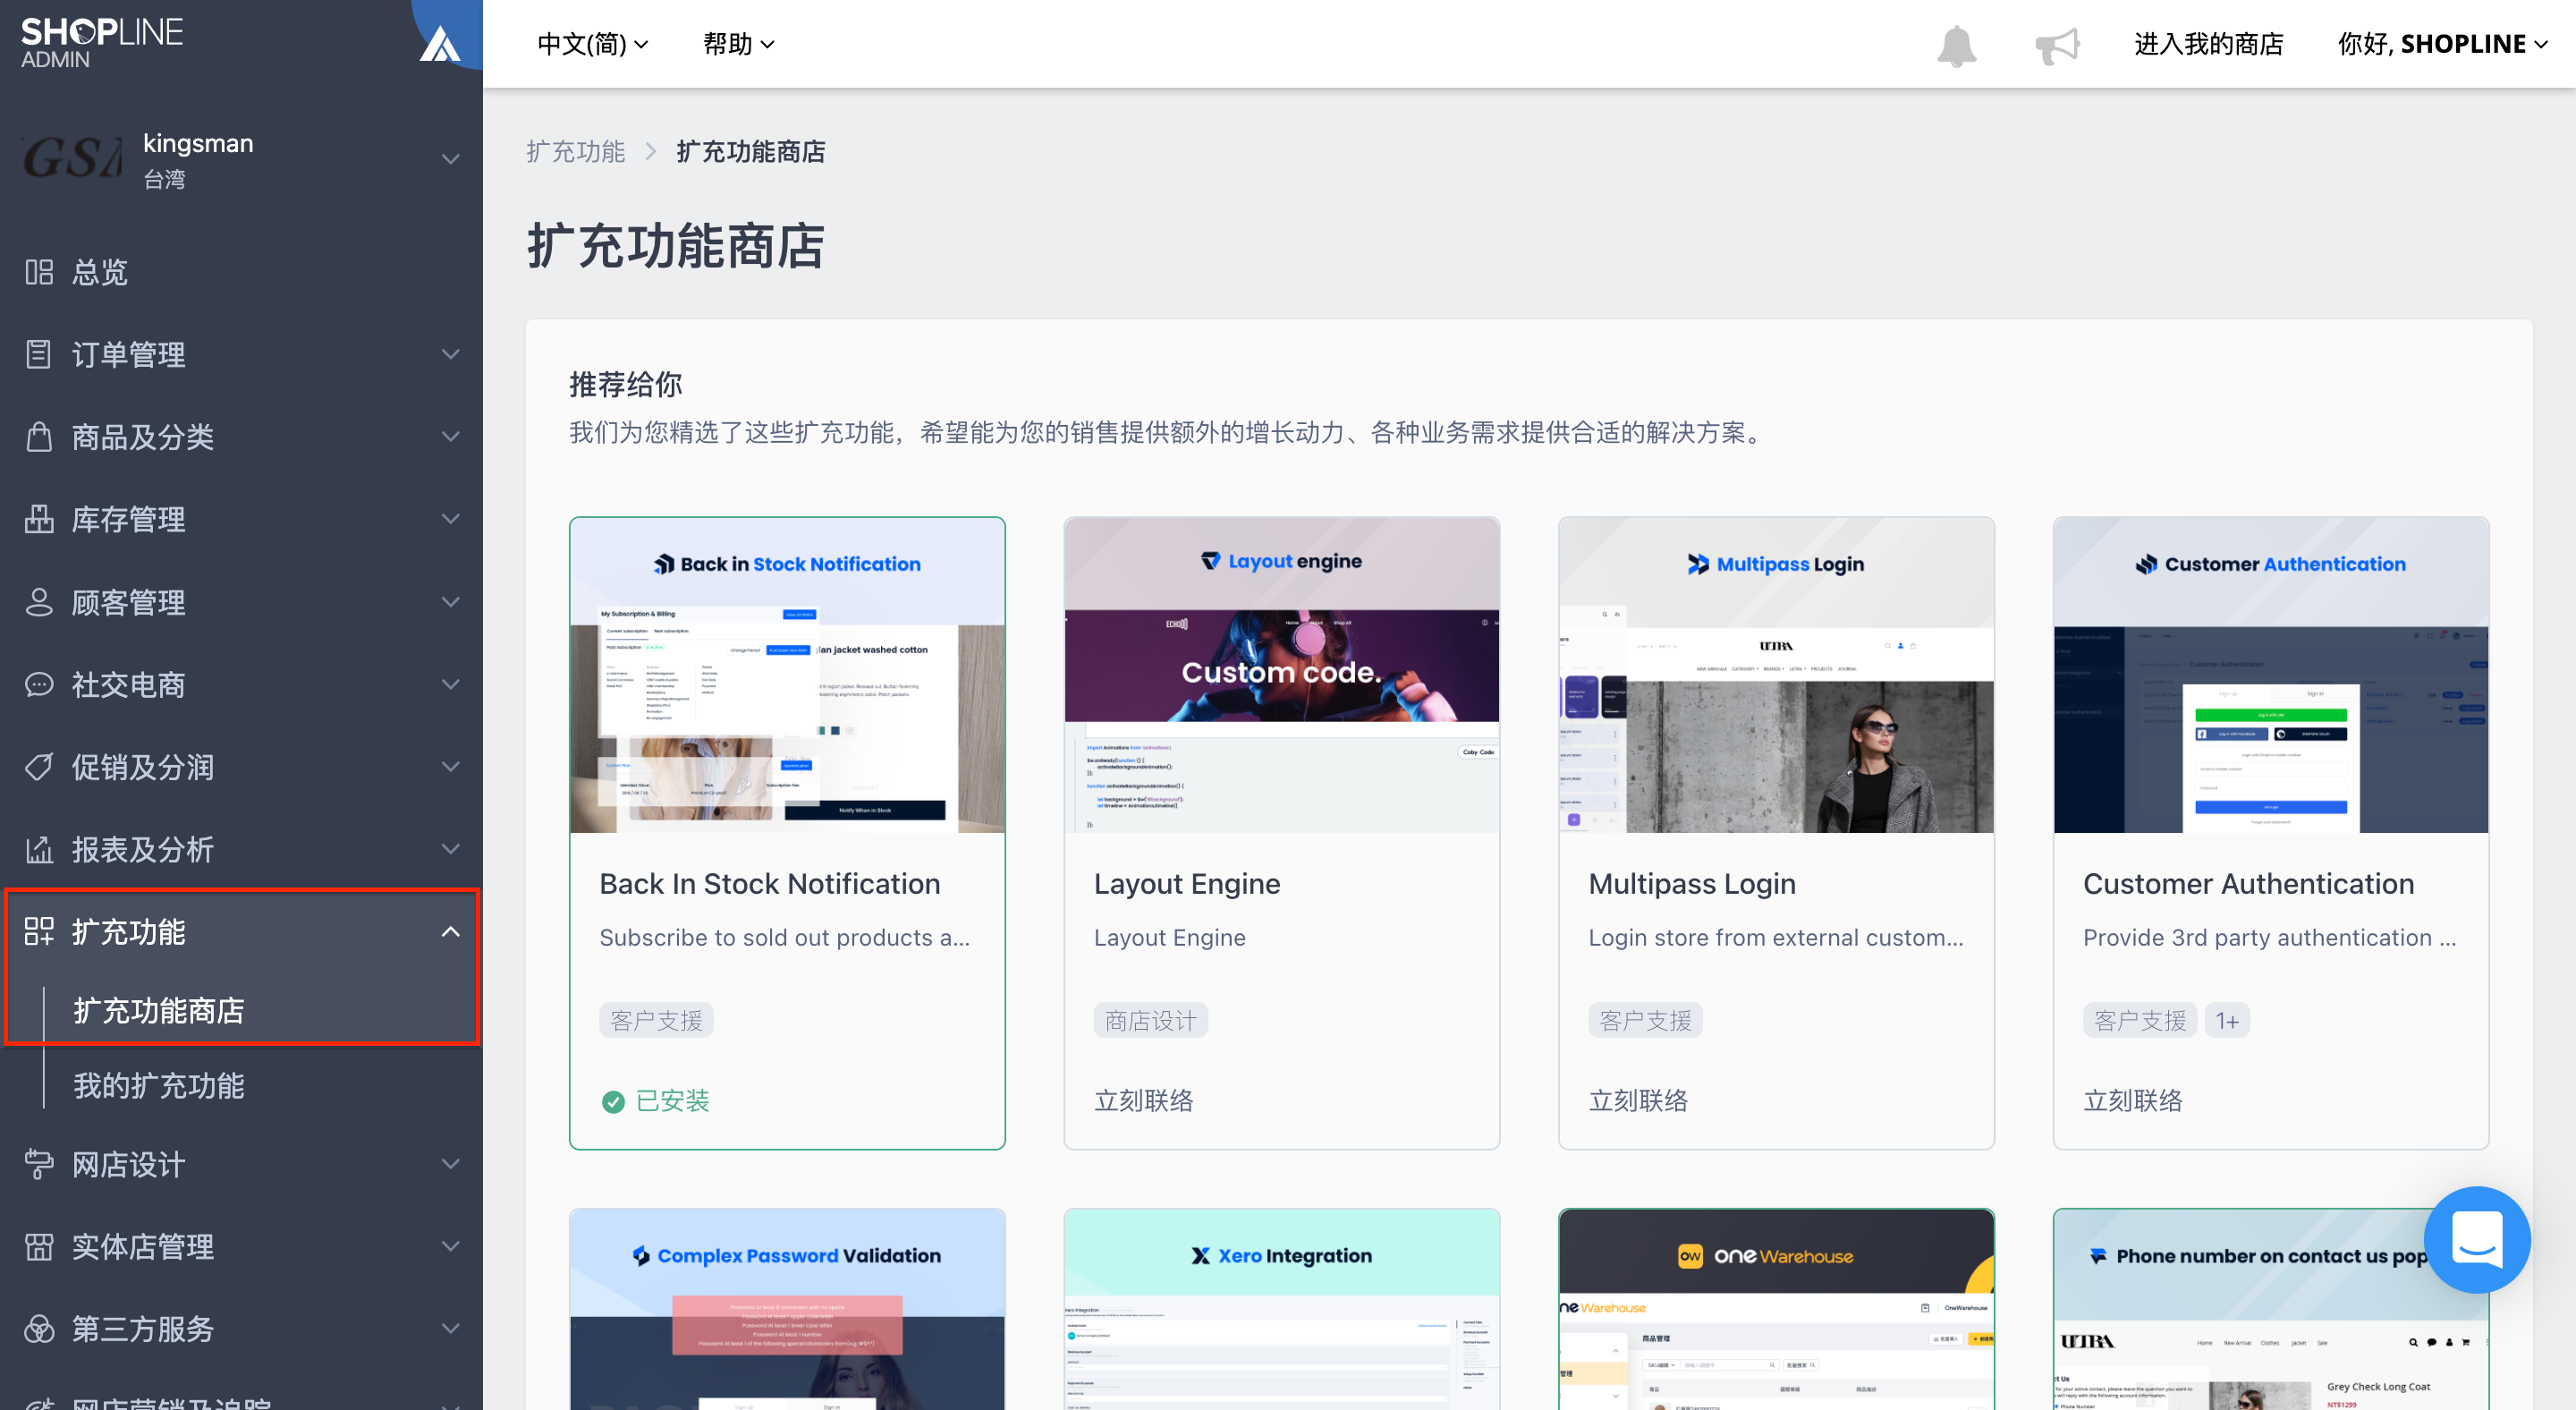Open the 帮助 help dropdown

point(739,44)
